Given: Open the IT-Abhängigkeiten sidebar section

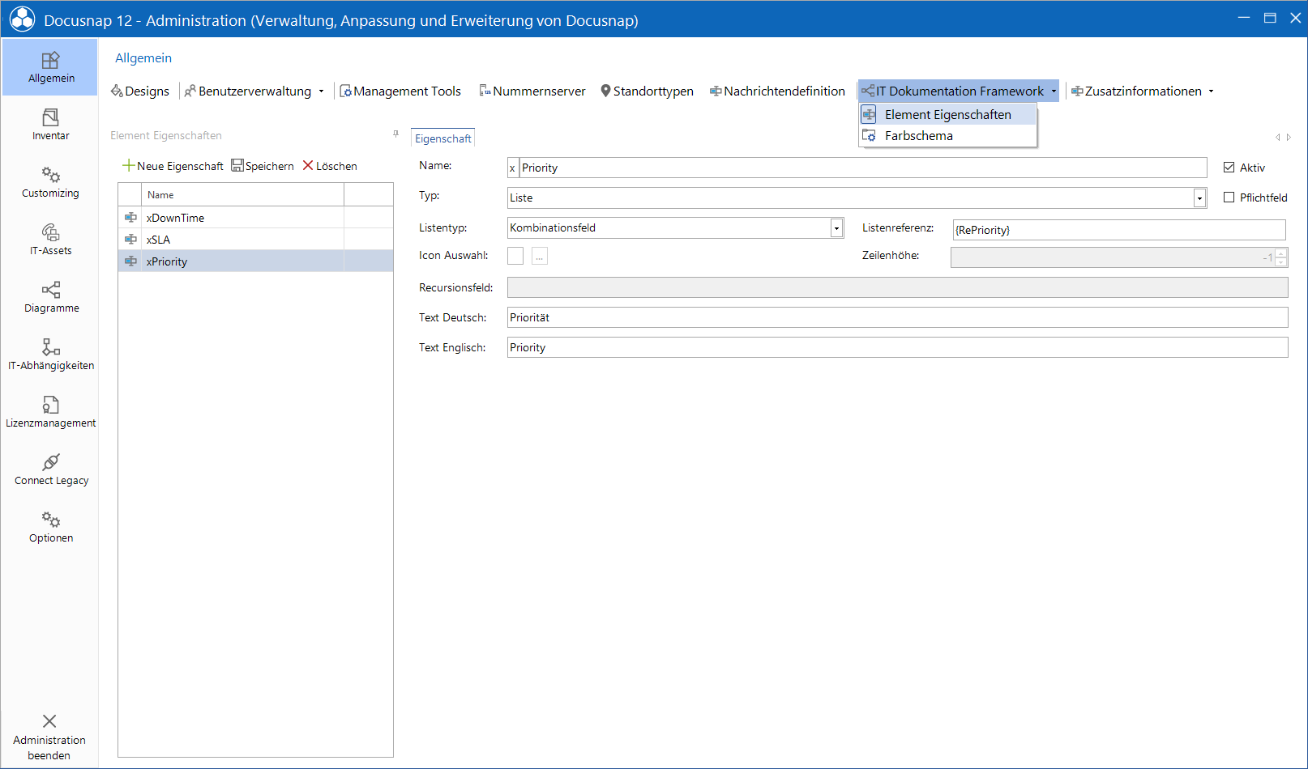Looking at the screenshot, I should 50,355.
